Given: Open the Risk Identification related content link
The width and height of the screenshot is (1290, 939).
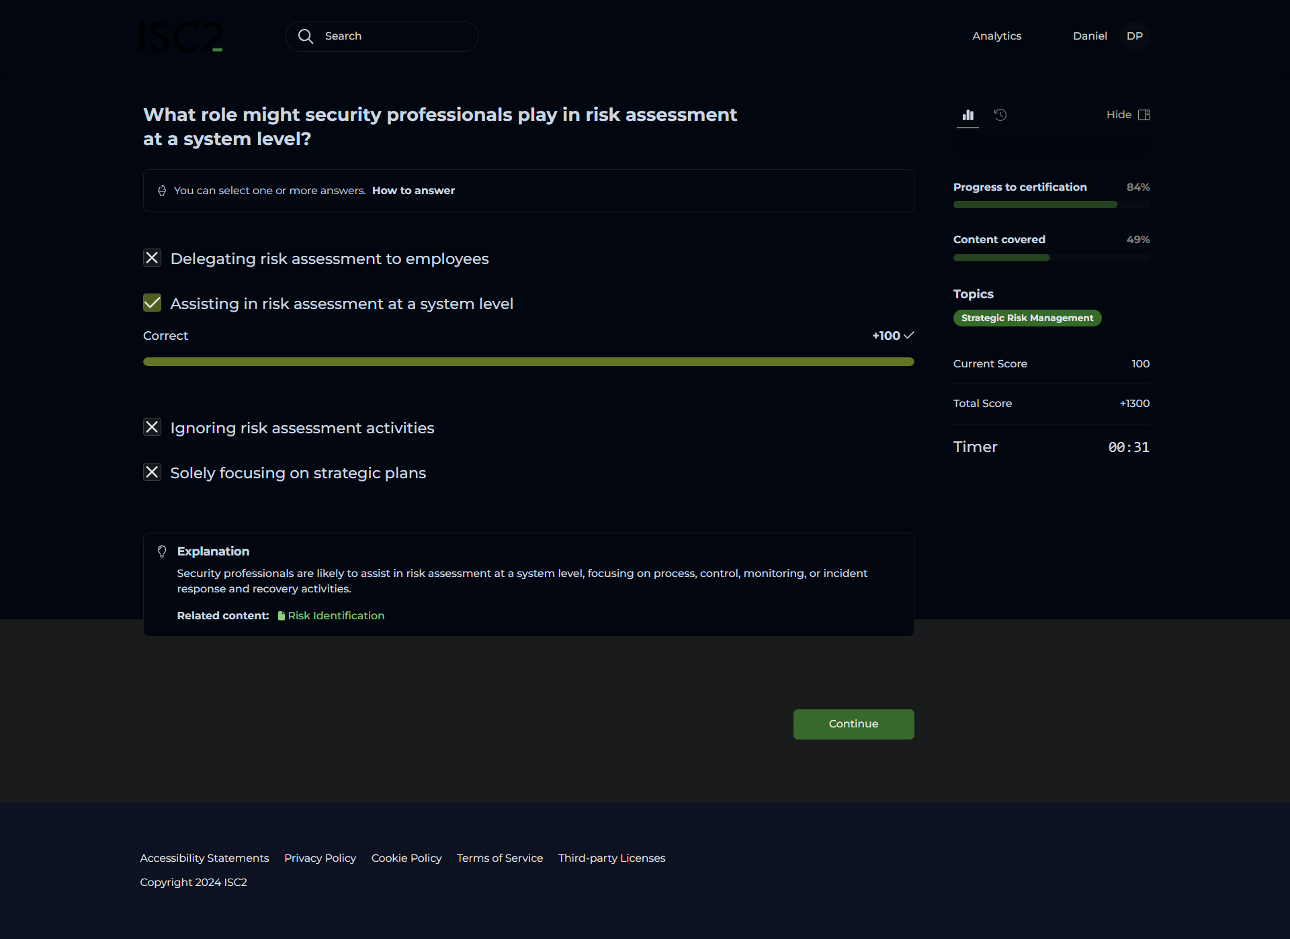Looking at the screenshot, I should click(x=336, y=616).
